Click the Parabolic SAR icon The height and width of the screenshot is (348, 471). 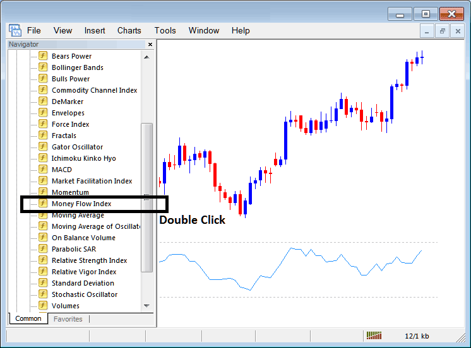(x=43, y=248)
